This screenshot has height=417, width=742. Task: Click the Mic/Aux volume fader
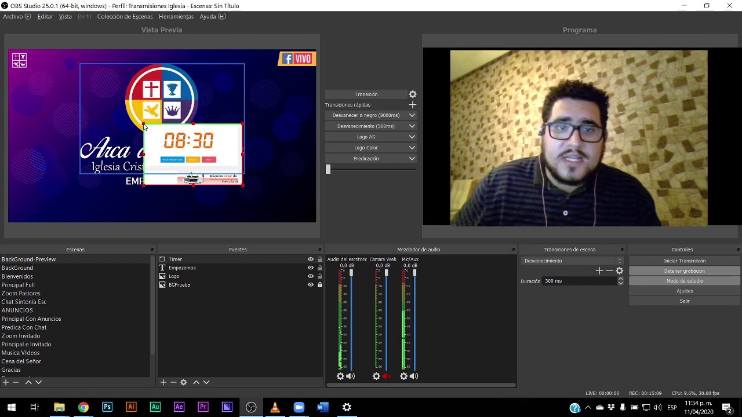tap(414, 273)
